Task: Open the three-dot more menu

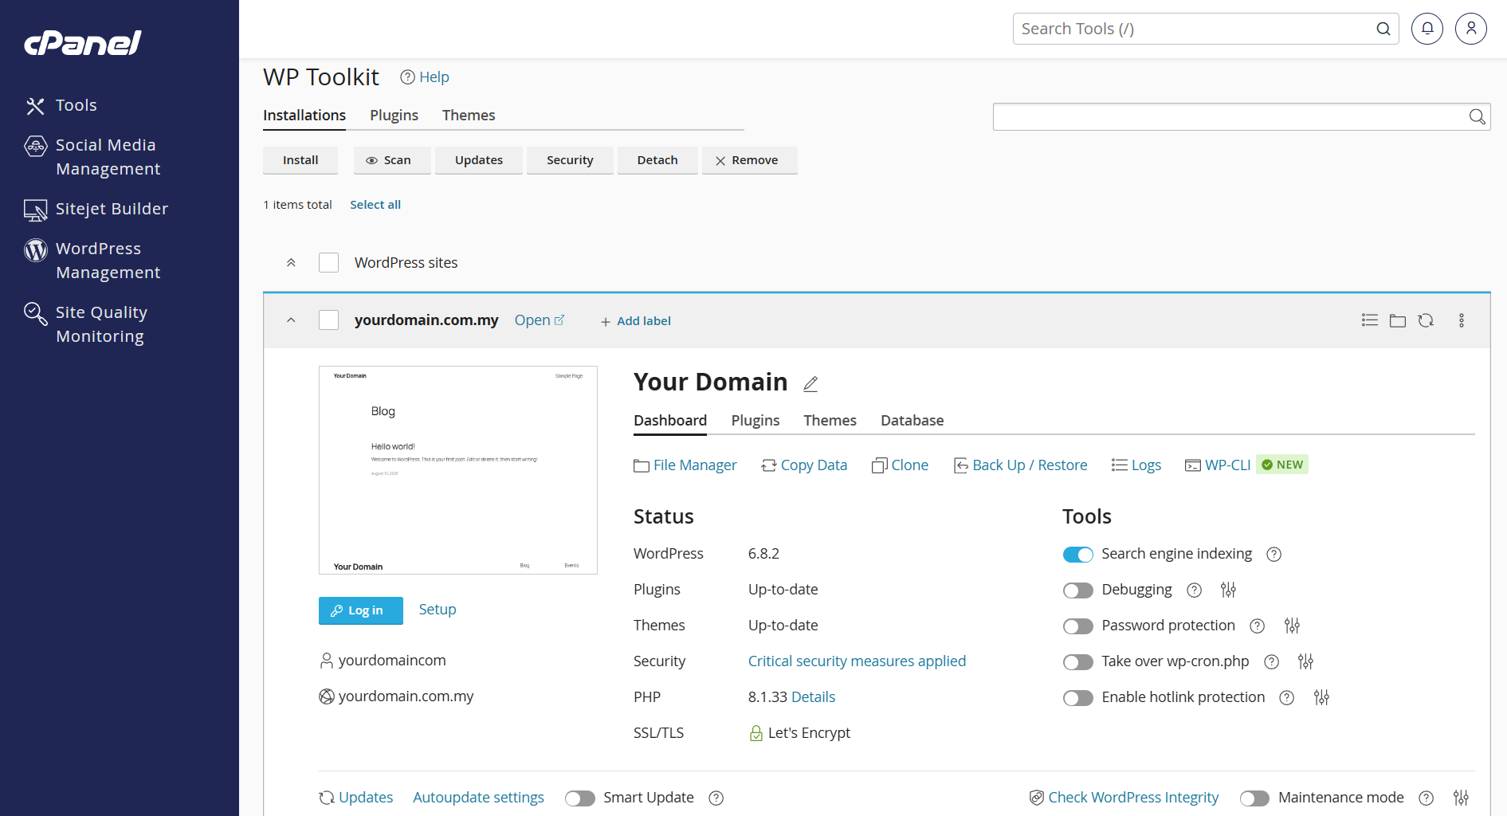Action: pos(1462,320)
